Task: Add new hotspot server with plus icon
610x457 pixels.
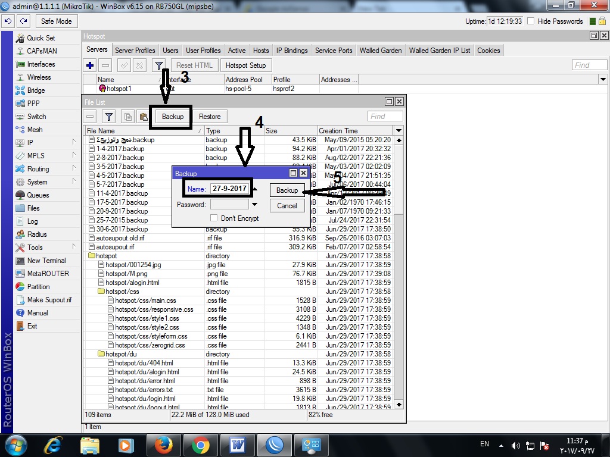Action: [x=90, y=65]
